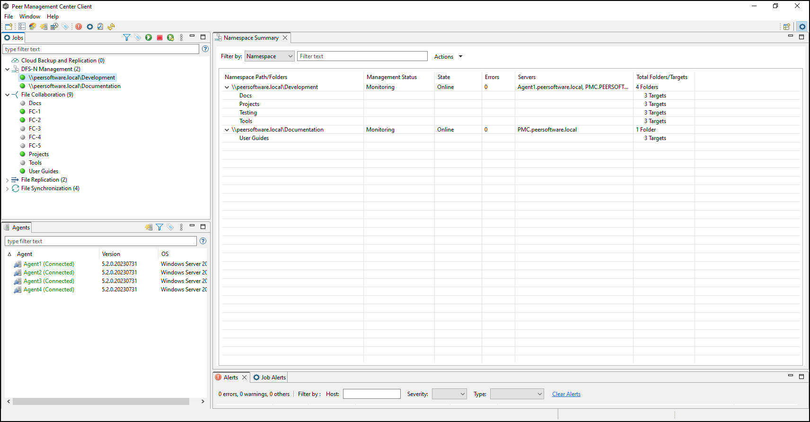Click the red alert icon in main toolbar
Image resolution: width=810 pixels, height=422 pixels.
click(x=79, y=26)
